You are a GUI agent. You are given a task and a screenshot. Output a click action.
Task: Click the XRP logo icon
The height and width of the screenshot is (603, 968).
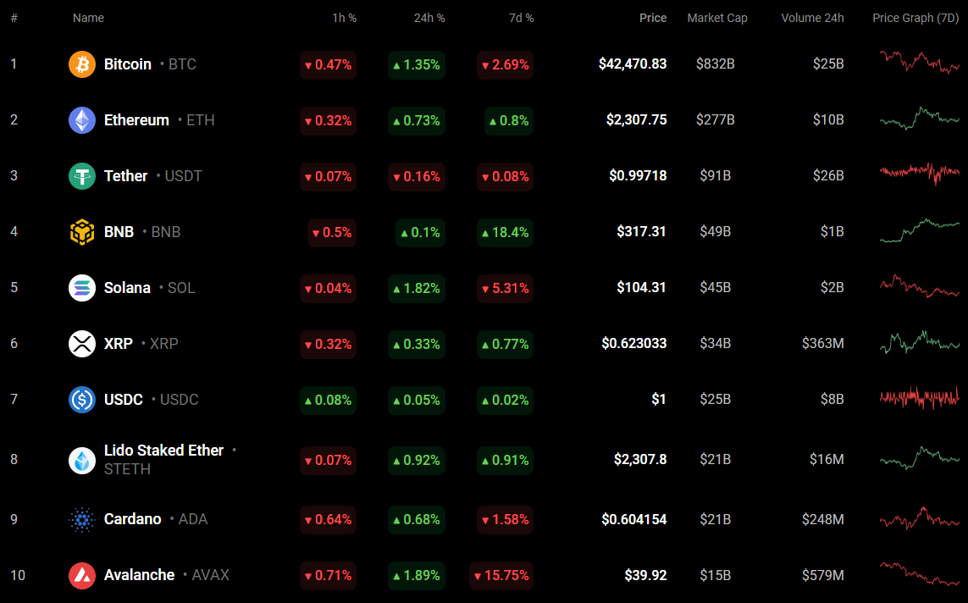point(82,344)
